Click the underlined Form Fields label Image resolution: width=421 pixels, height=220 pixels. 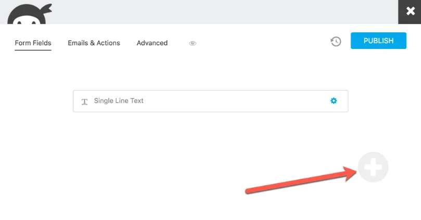(x=33, y=43)
